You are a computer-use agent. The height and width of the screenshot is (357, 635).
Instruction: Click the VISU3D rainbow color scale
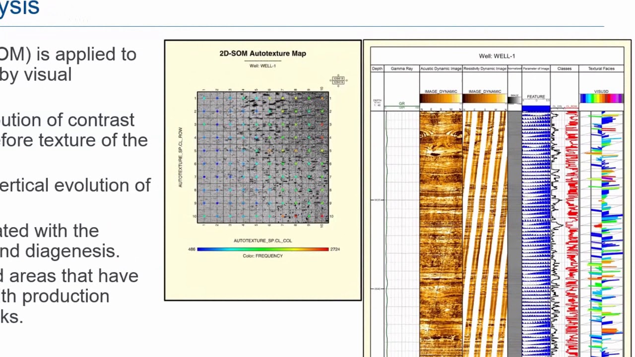tap(601, 99)
